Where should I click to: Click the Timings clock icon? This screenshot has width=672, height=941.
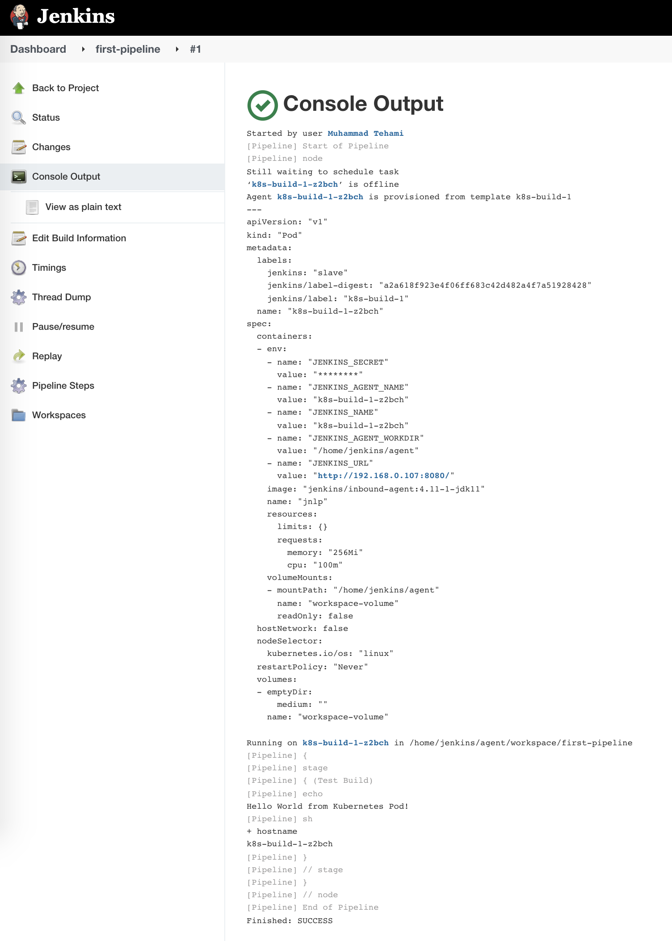click(x=19, y=268)
